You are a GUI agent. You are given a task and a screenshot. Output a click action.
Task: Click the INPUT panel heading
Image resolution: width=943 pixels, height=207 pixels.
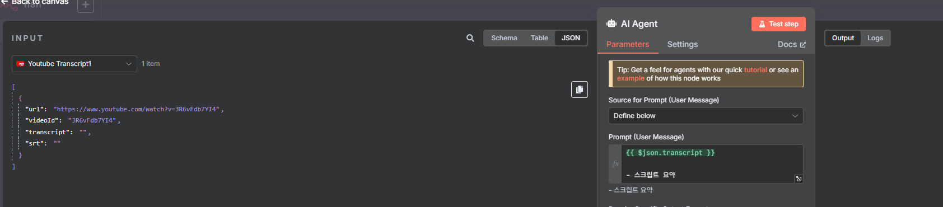(27, 38)
